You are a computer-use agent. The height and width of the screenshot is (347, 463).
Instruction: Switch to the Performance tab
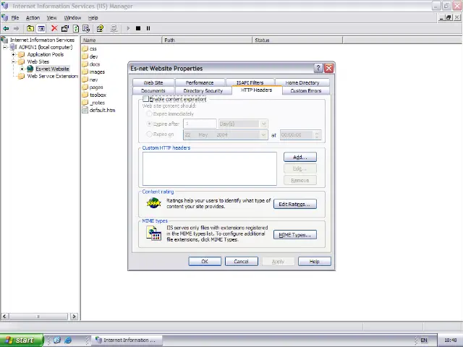pyautogui.click(x=200, y=82)
